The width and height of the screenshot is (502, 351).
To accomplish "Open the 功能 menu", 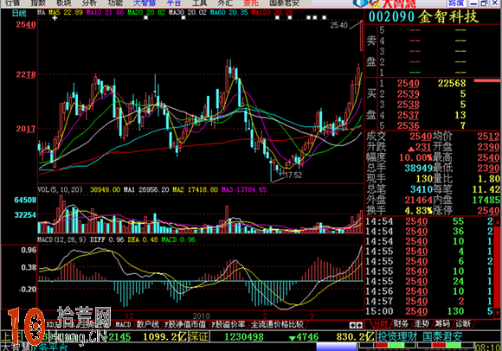I will 115,3.
